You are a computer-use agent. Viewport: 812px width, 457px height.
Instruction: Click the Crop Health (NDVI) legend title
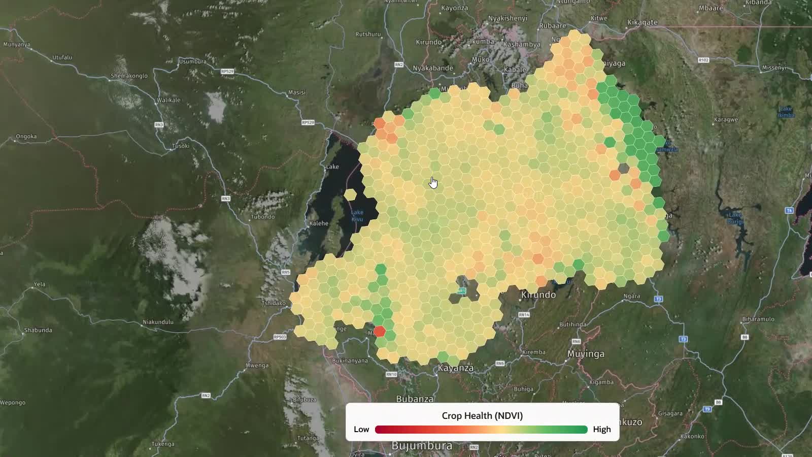(x=482, y=415)
